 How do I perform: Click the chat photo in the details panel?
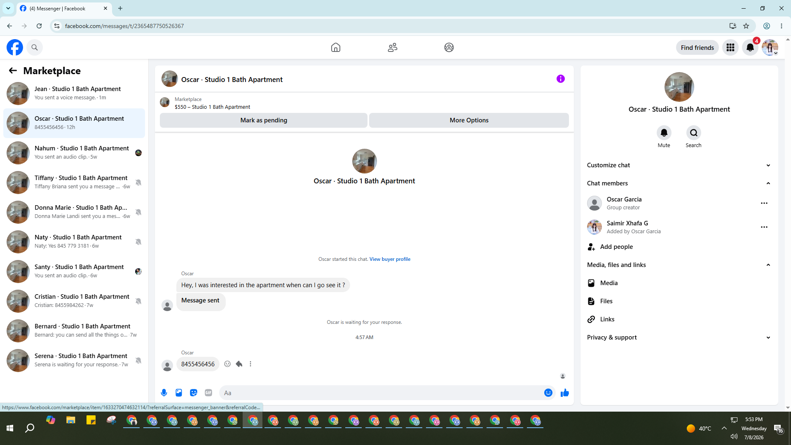point(679,87)
